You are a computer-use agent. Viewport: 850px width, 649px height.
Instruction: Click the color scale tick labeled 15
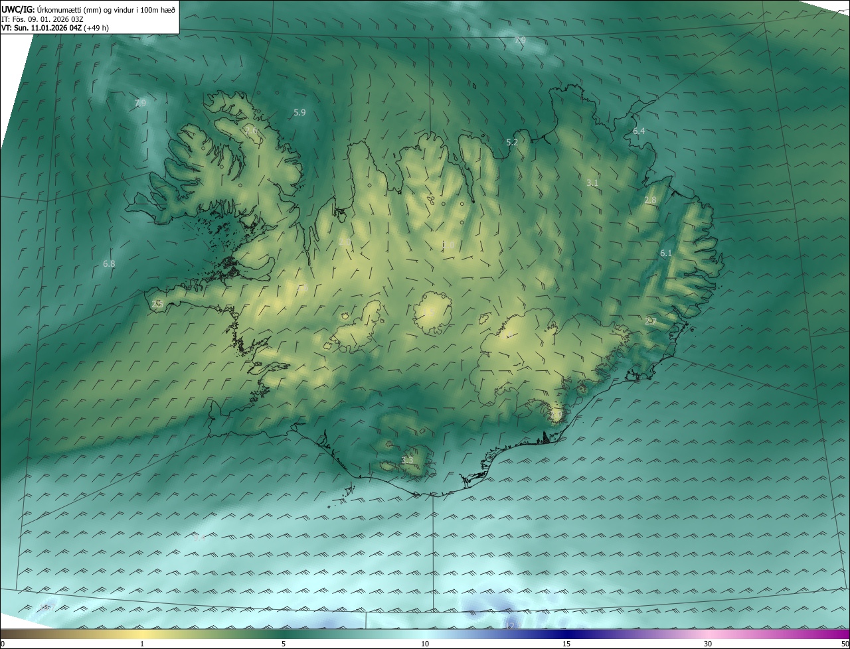pyautogui.click(x=566, y=644)
